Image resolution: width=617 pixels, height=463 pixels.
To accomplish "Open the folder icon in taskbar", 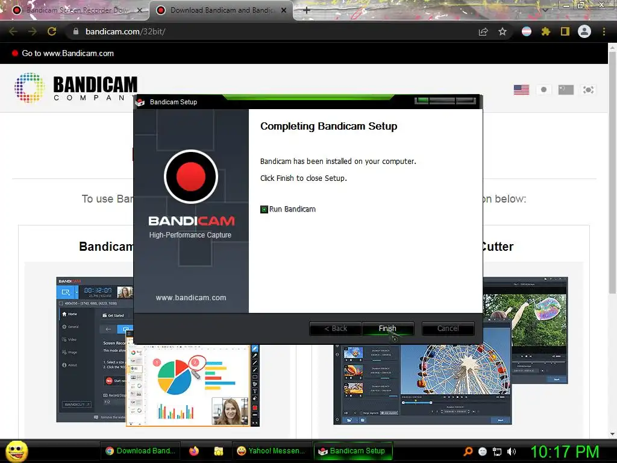I will click(218, 451).
